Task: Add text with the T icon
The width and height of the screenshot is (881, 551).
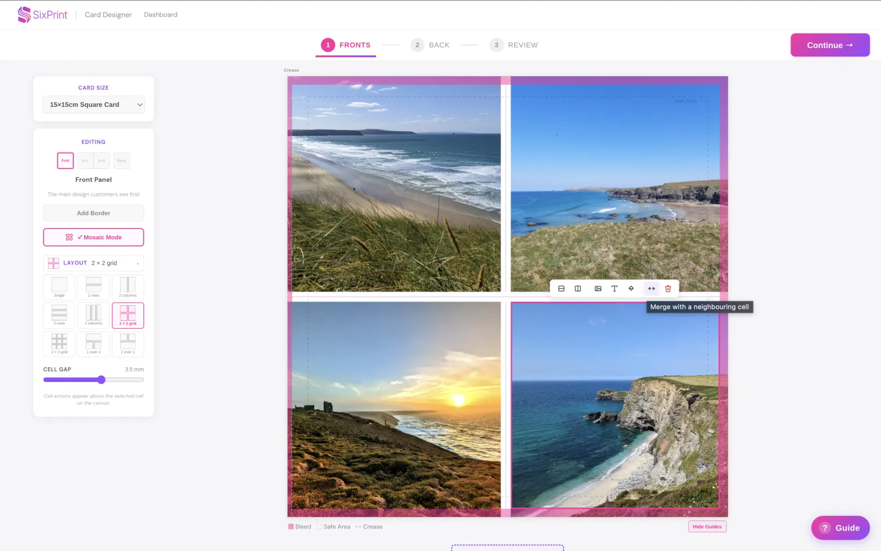Action: (x=614, y=288)
